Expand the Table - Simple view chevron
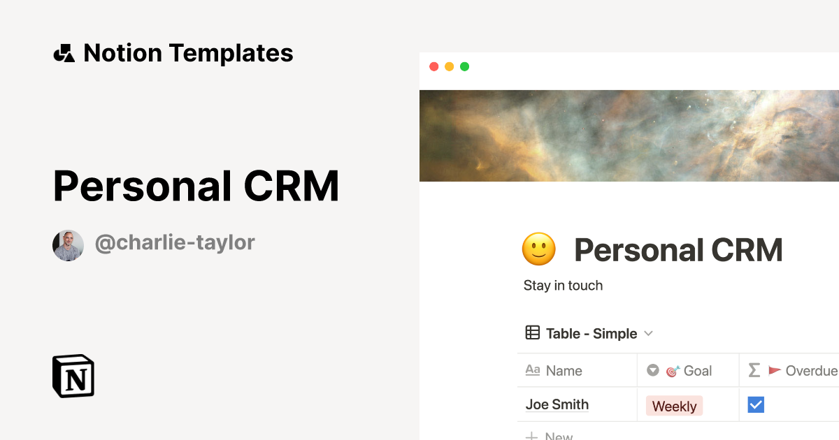Screen dimensions: 839x440 pos(648,334)
